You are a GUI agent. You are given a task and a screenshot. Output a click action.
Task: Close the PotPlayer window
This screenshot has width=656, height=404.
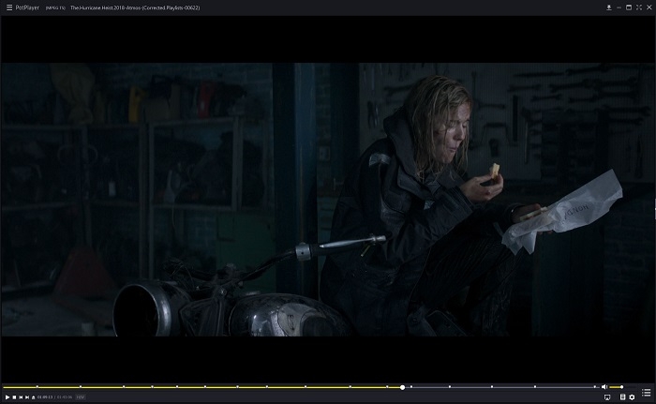pyautogui.click(x=649, y=7)
